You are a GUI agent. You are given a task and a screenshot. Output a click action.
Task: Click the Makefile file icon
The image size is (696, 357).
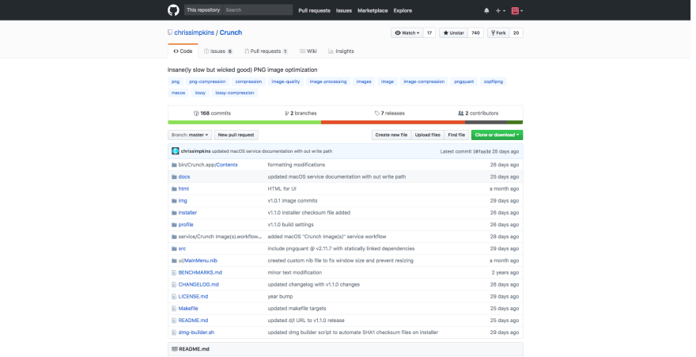tap(174, 309)
